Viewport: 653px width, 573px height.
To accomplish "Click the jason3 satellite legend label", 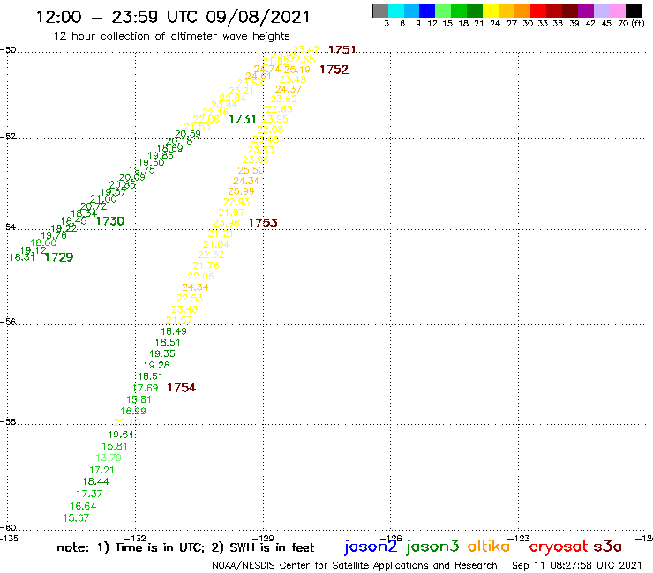I will [x=432, y=547].
